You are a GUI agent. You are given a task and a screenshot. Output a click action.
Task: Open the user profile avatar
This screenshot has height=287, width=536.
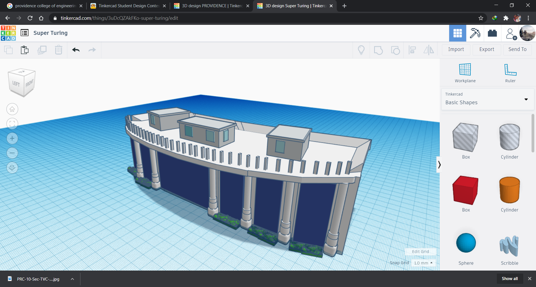coord(527,33)
